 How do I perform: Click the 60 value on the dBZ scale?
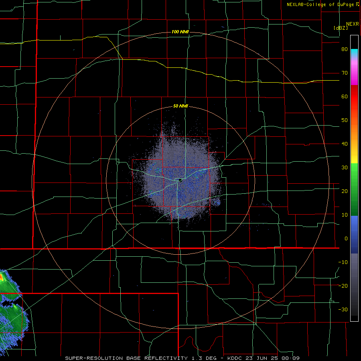click(345, 97)
